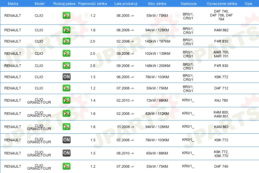This screenshot has width=259, height=173.
Task: Select the M4R 700, M4R 701 cell
Action: point(221,54)
